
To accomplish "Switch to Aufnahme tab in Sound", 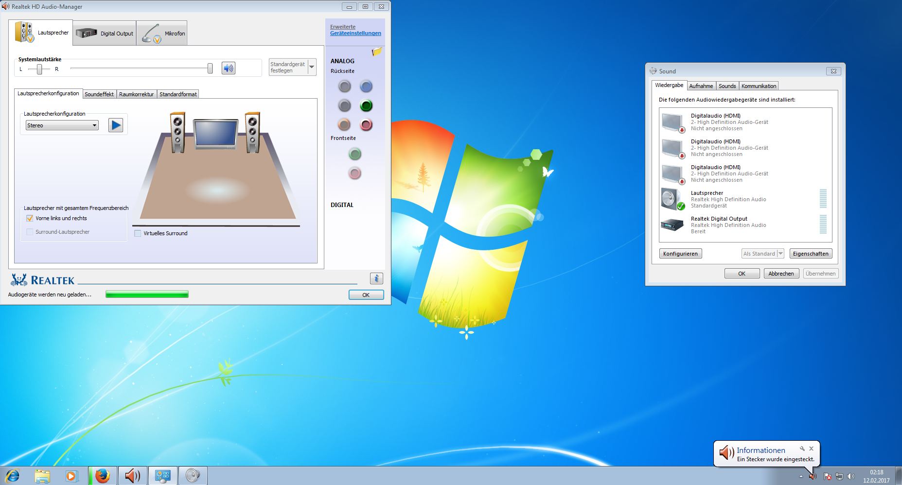I will click(701, 86).
